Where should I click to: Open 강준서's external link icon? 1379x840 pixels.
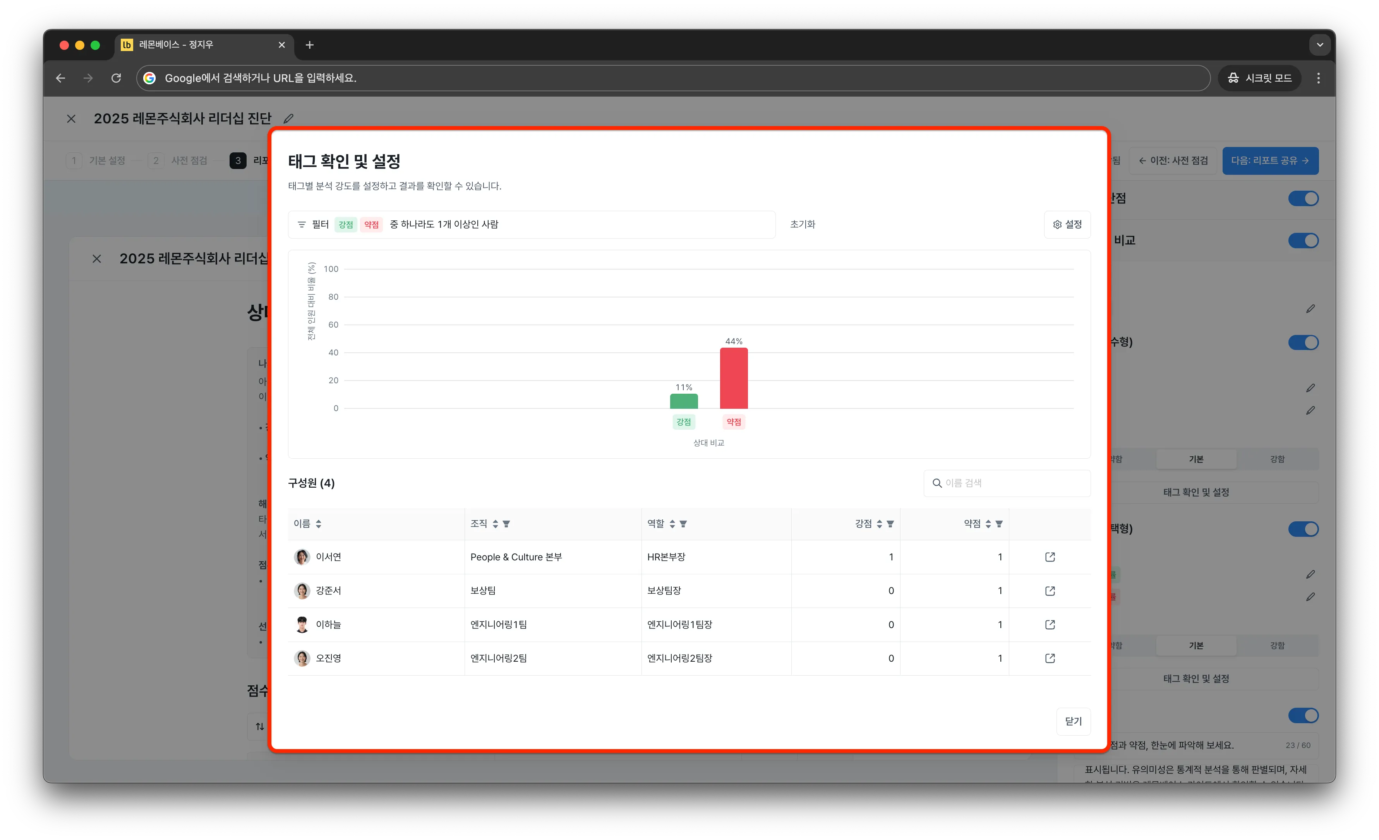1050,591
